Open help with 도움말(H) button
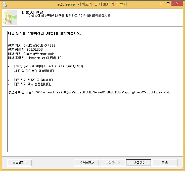 point(20,162)
